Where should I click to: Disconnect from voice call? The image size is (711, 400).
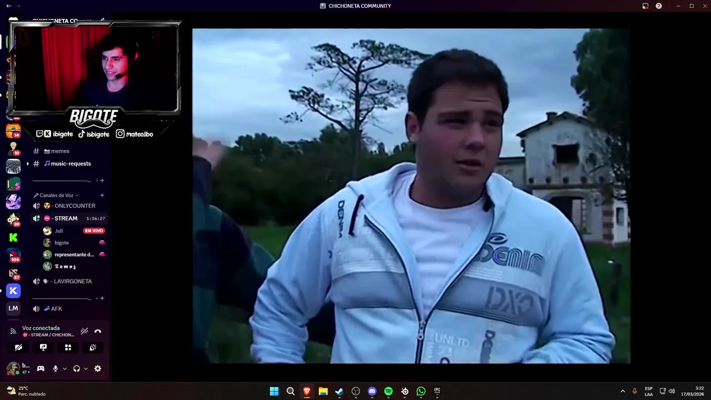coord(98,331)
